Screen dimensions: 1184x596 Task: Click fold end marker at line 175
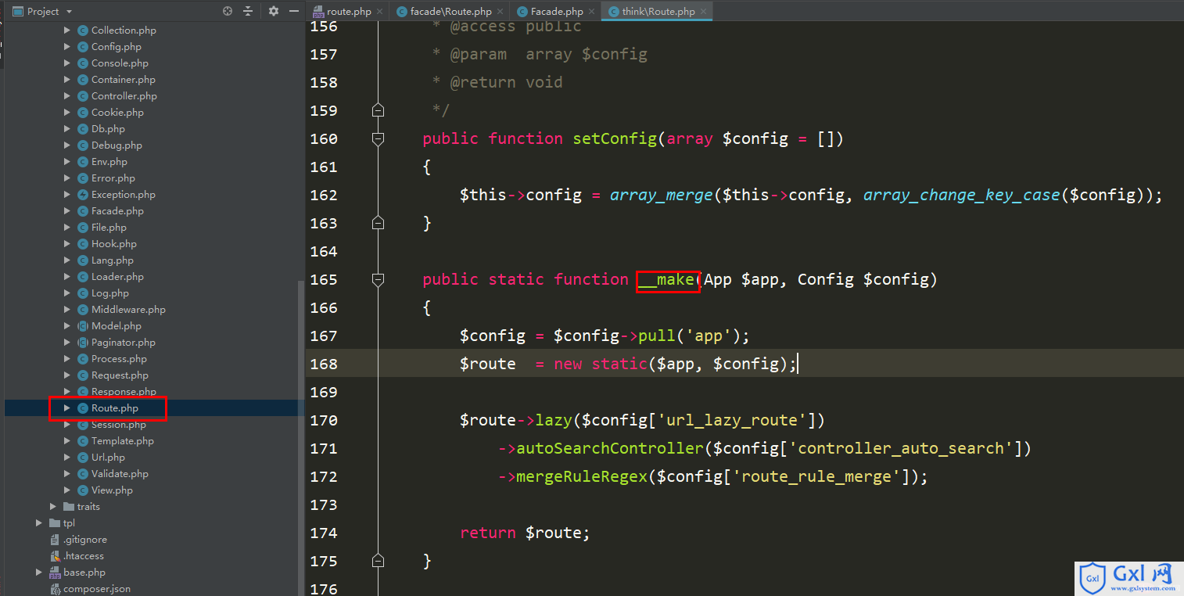pos(379,561)
